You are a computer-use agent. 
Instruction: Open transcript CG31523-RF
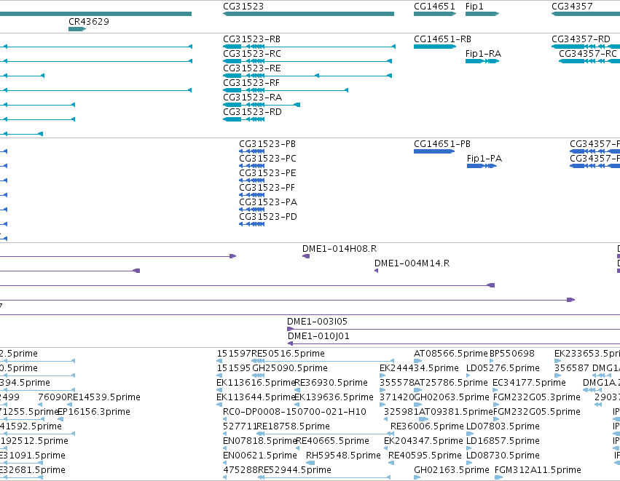(286, 90)
